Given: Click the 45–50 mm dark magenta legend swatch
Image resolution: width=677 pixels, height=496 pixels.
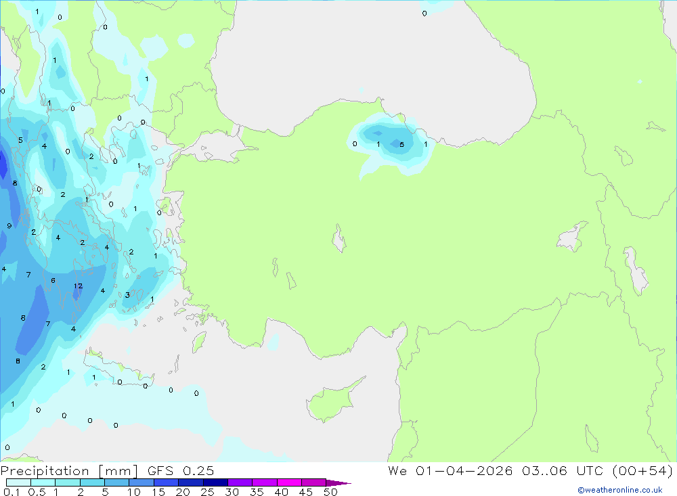Looking at the screenshot, I should pos(313,482).
